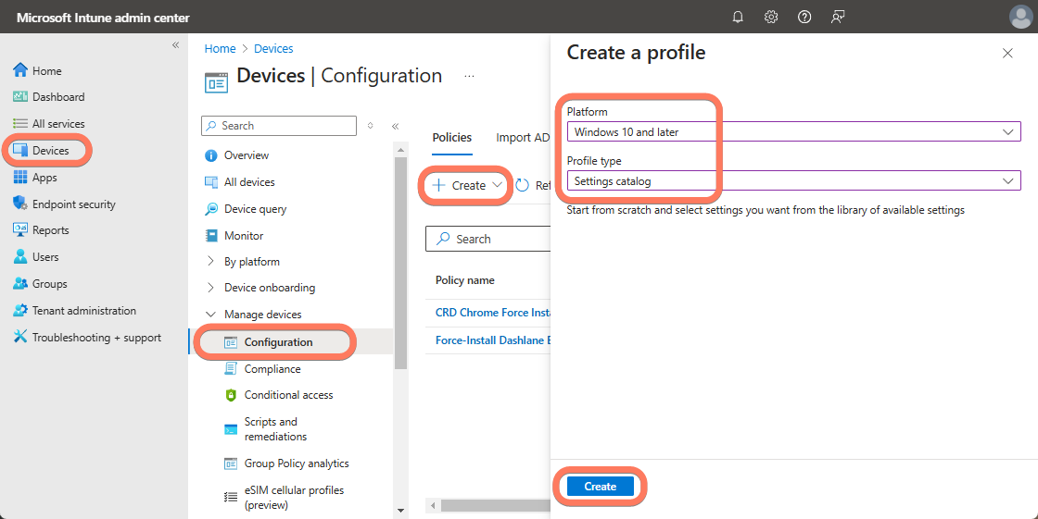Open Endpoint security in left navigation

tap(73, 204)
